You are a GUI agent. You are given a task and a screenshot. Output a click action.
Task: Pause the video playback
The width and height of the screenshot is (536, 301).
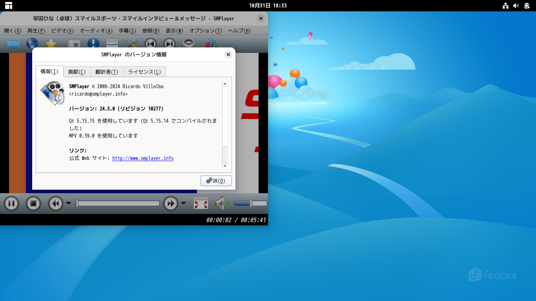click(11, 203)
